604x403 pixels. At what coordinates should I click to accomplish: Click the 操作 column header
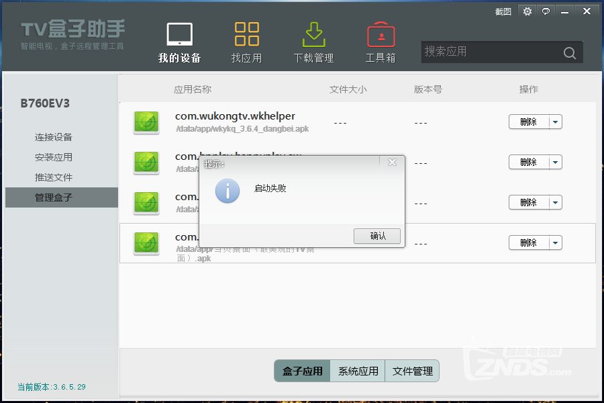pos(529,89)
